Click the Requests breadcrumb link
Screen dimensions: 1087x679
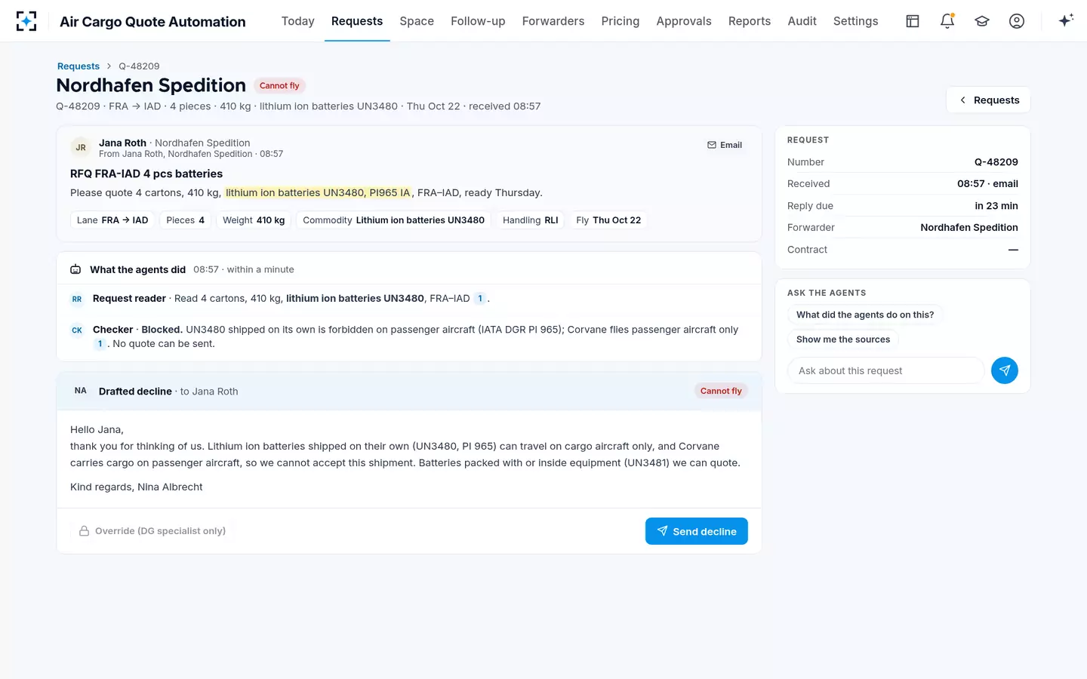79,66
